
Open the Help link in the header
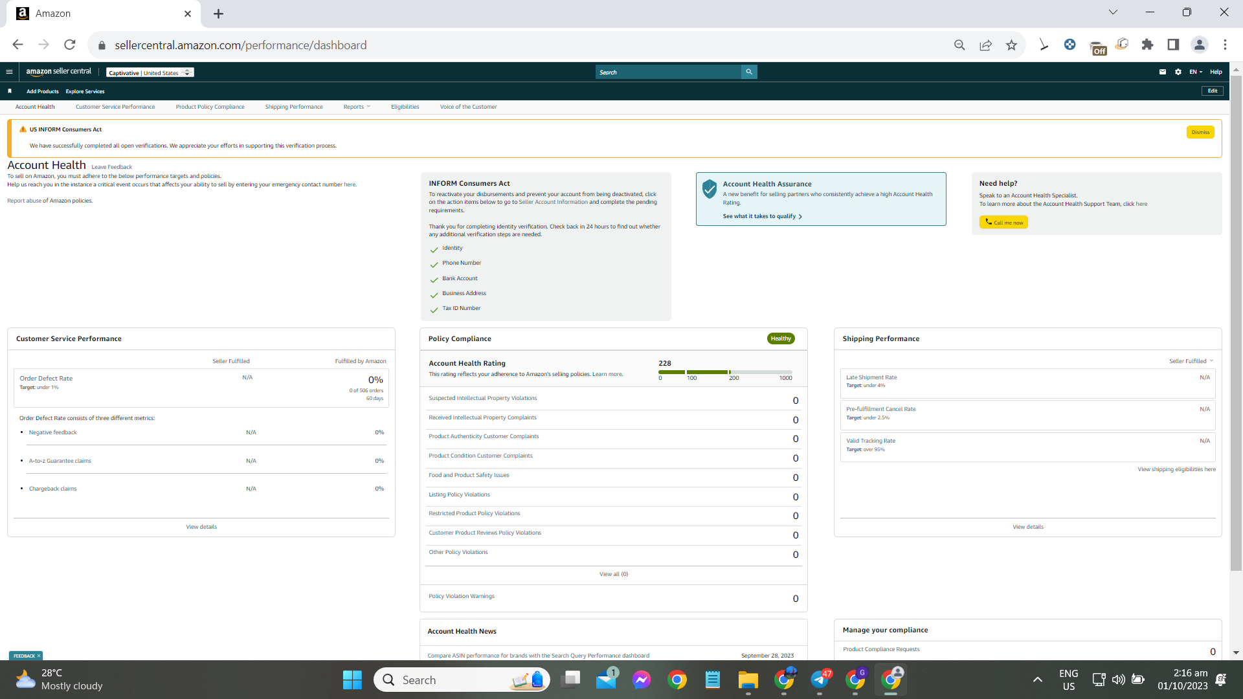pos(1216,72)
